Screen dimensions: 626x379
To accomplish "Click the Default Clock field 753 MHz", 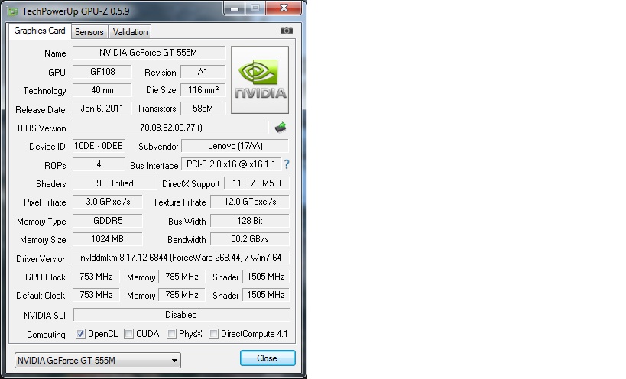I will coord(96,295).
